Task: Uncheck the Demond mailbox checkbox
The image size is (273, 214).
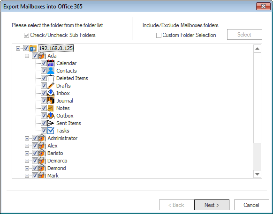Action: (35, 168)
